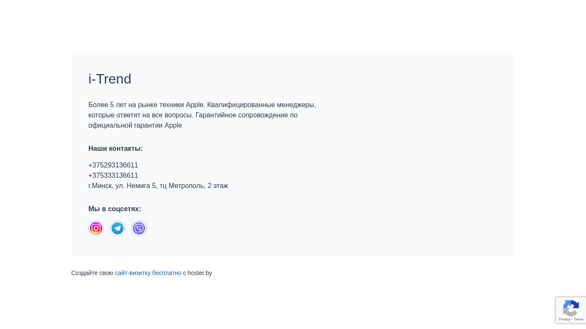The image size is (586, 329).
Task: Click the words Квалифицированные менеджеры
Action: [x=262, y=105]
